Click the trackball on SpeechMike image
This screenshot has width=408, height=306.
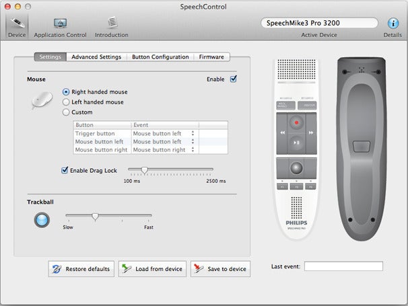pyautogui.click(x=296, y=168)
